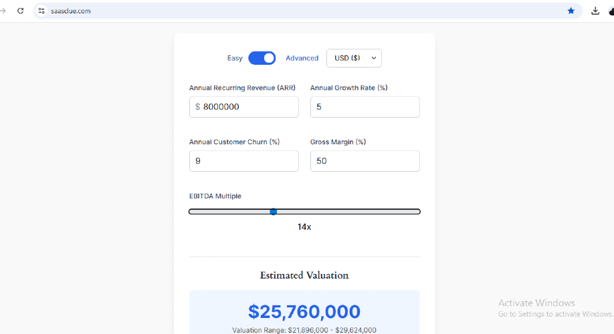Screen dimensions: 614x334
Task: Click the Estimated Valuation heading
Action: pyautogui.click(x=304, y=275)
